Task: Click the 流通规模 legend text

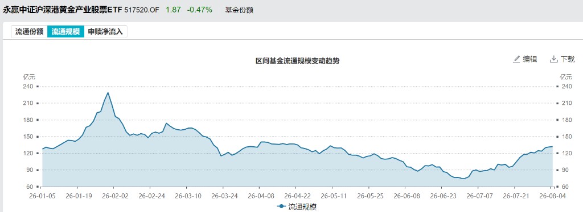Action: (302, 207)
